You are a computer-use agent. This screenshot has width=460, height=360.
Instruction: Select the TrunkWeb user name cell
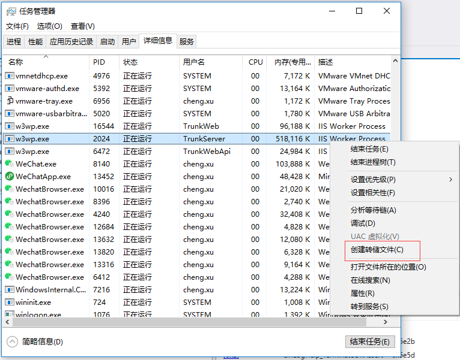coord(201,126)
